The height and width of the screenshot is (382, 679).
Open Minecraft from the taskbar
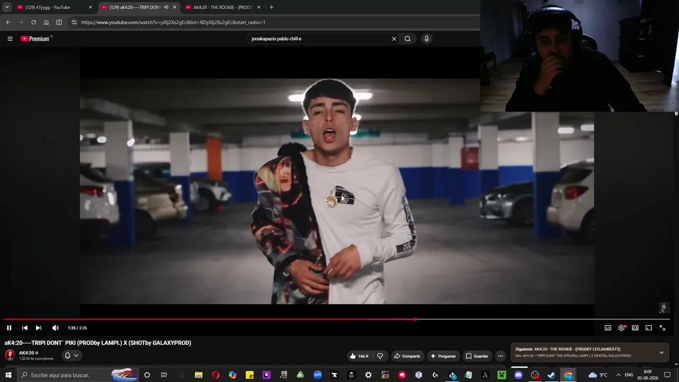click(501, 375)
